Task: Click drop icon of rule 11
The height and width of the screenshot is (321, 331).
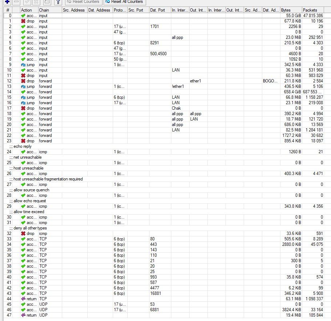Action: coord(23,76)
